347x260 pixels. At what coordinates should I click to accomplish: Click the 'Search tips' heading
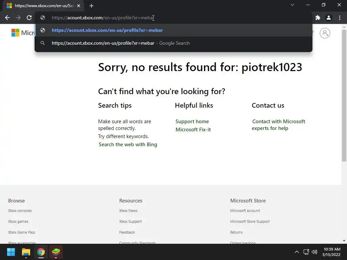click(115, 106)
